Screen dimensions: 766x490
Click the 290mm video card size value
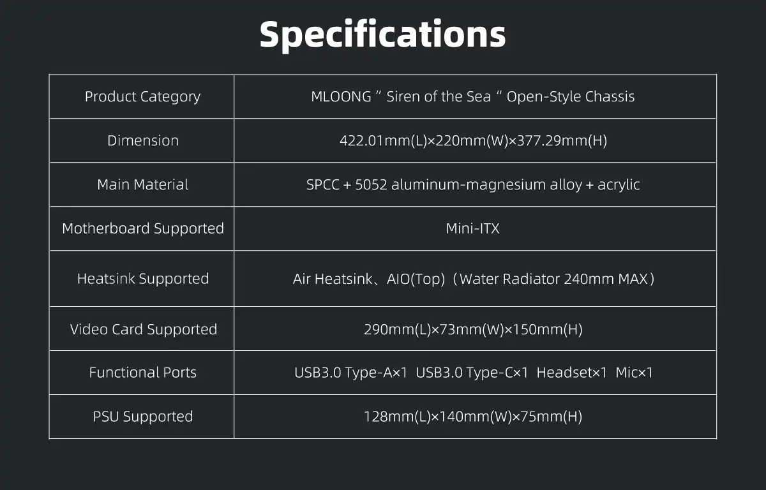(472, 329)
